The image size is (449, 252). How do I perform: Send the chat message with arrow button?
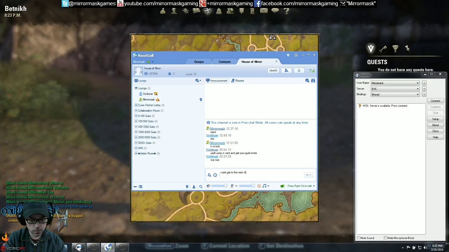click(x=308, y=175)
